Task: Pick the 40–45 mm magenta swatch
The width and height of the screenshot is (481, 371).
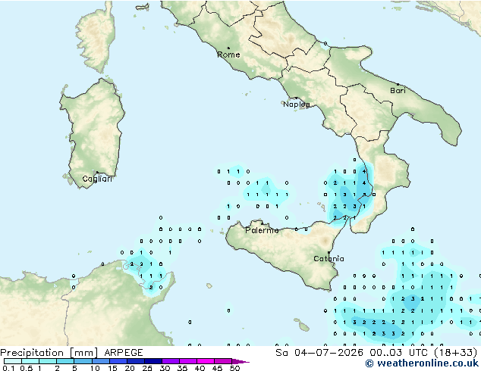Action: (x=206, y=361)
